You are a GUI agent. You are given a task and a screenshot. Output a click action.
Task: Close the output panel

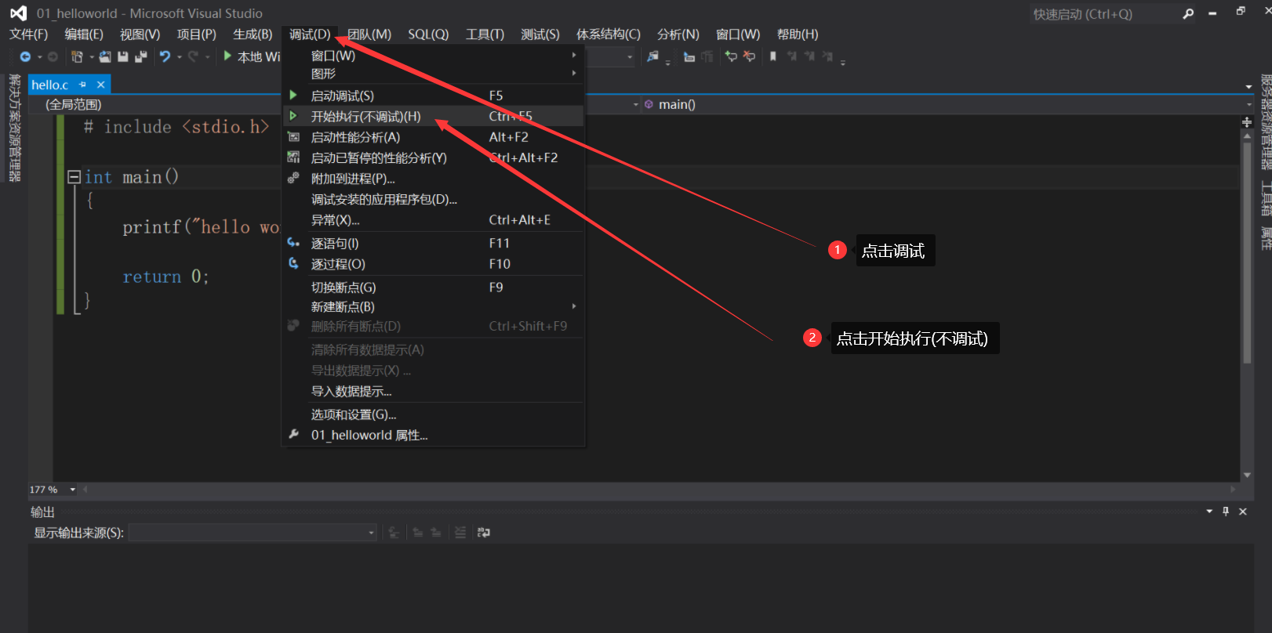click(1243, 512)
